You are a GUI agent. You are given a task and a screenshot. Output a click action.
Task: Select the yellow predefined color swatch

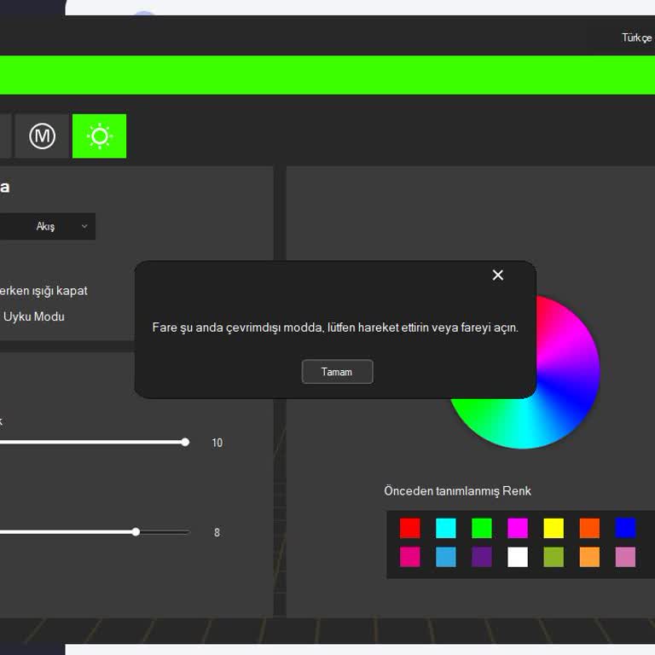[554, 528]
